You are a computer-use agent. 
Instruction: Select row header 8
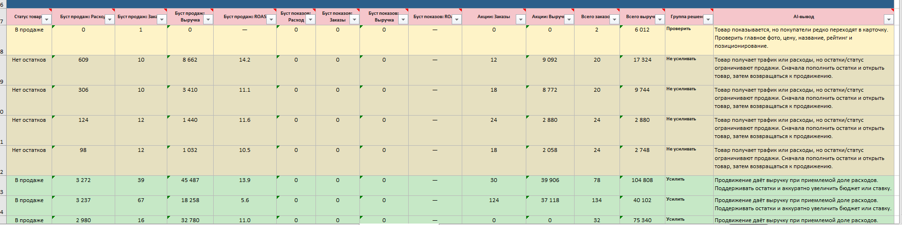(2, 40)
